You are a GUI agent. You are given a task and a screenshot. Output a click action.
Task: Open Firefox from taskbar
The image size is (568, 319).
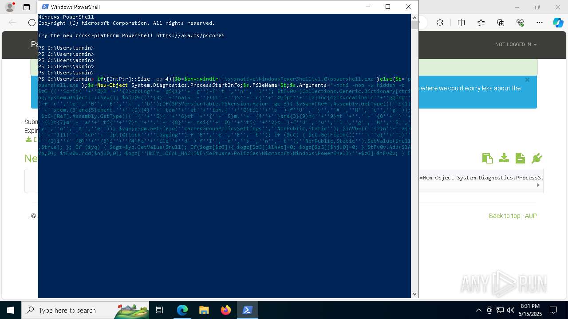pos(225,310)
